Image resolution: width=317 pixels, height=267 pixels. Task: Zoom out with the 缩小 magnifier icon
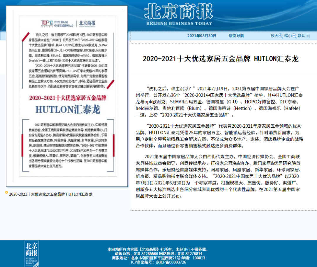(294, 35)
